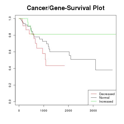124x124 pixels.
Task: Click the Increased legend label
Action: click(106, 102)
